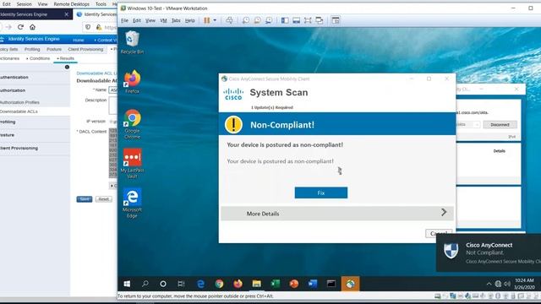Click the blue Fix button
Image resolution: width=541 pixels, height=304 pixels.
(321, 193)
